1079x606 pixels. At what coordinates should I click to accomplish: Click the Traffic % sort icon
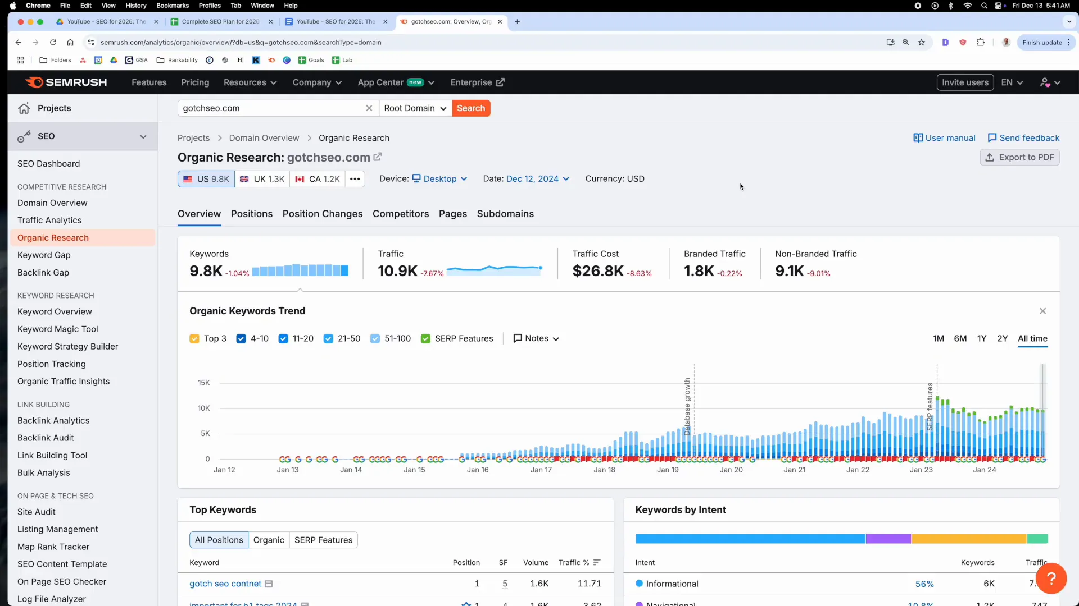coord(597,562)
